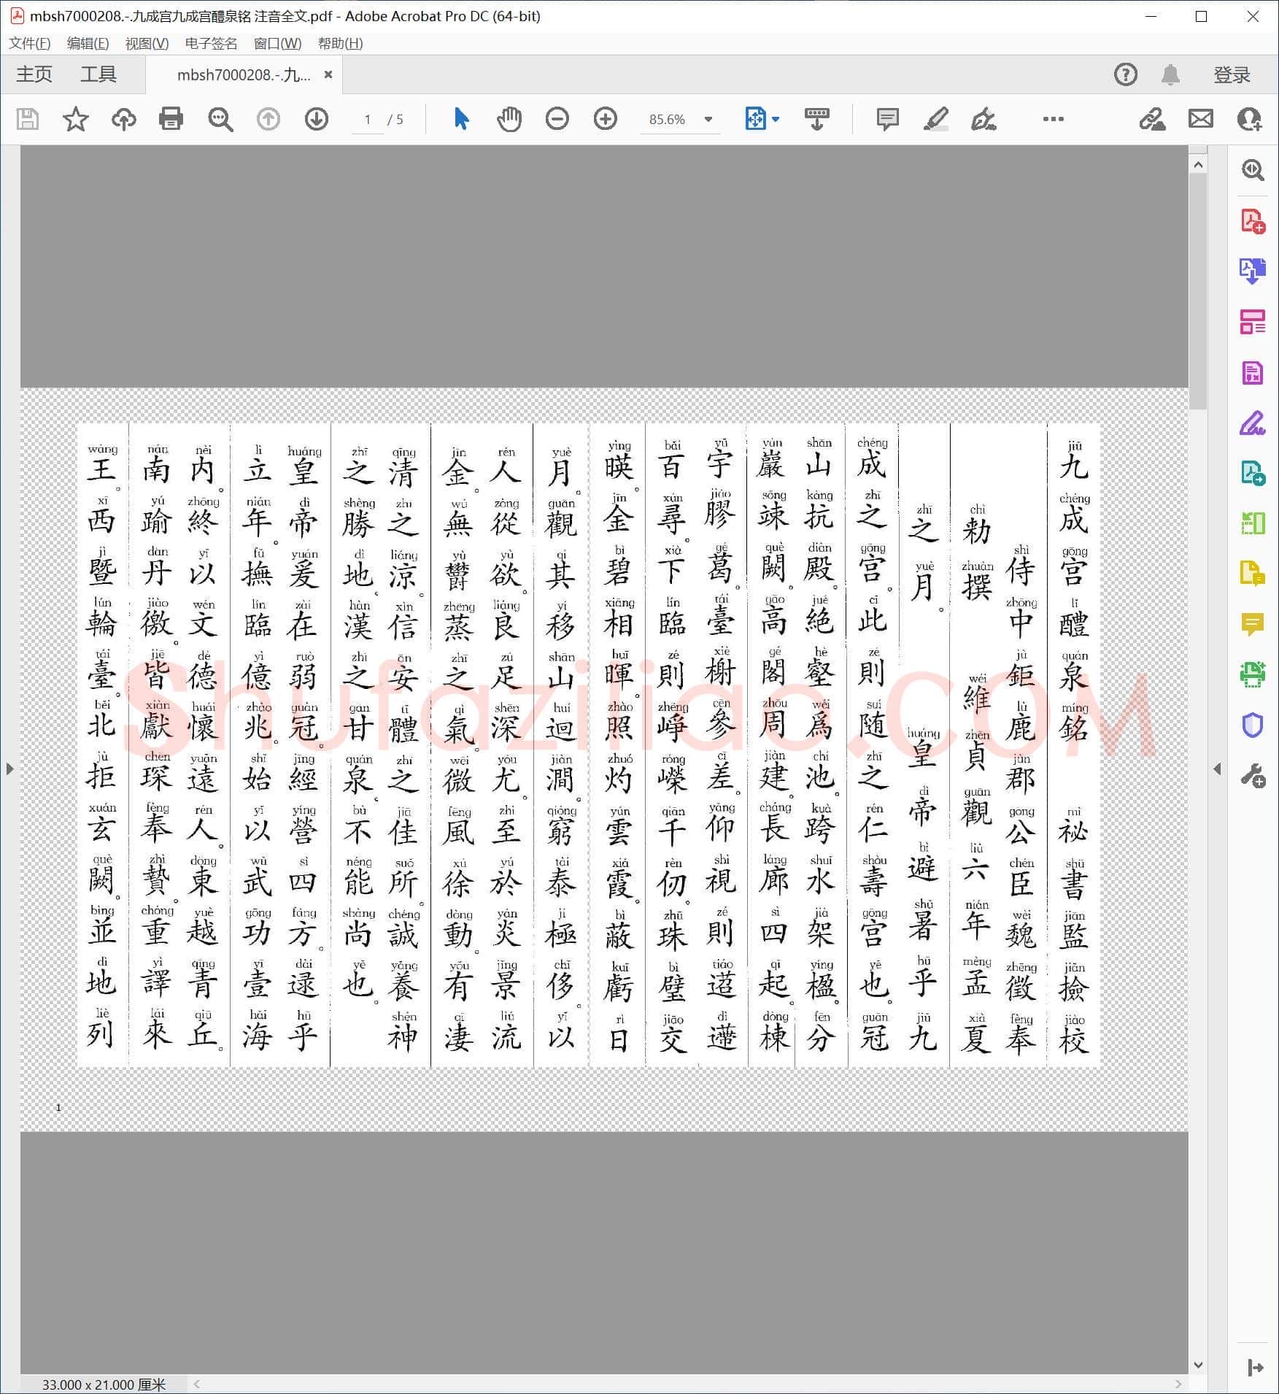Click horizontal scrollbar right arrow
Viewport: 1279px width, 1394px height.
click(1178, 1384)
